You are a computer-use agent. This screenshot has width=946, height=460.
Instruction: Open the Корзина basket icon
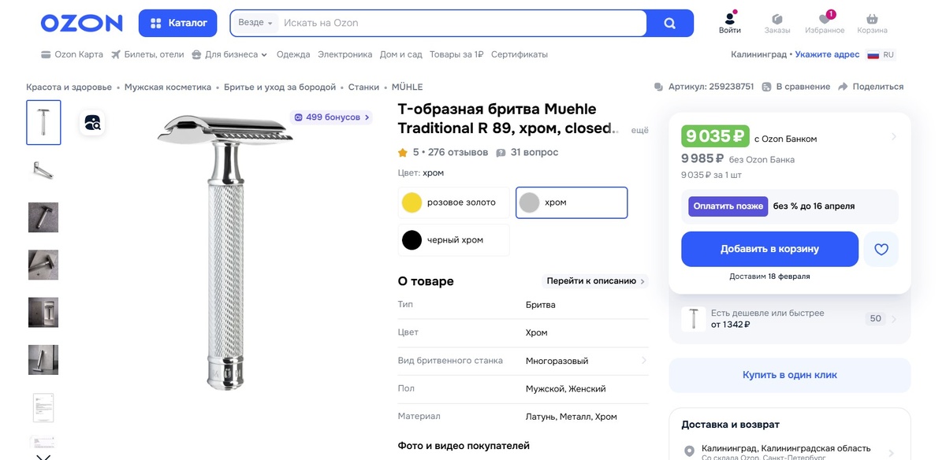[x=872, y=23]
